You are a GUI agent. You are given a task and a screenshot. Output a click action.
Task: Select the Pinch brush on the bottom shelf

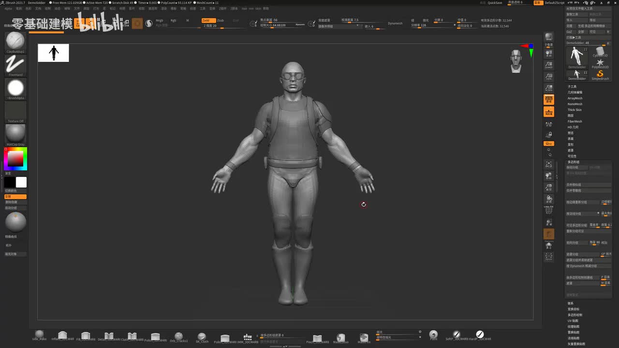pyautogui.click(x=317, y=338)
